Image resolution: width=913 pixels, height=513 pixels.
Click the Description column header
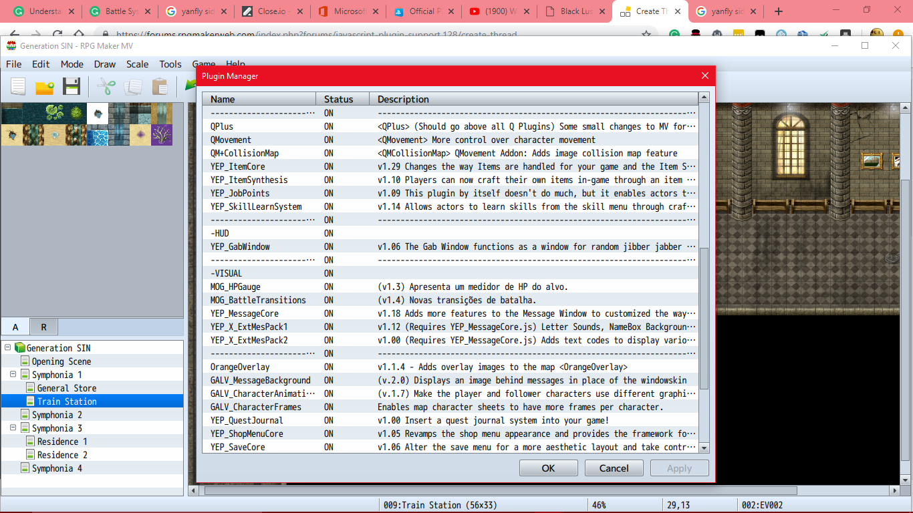[x=534, y=99]
